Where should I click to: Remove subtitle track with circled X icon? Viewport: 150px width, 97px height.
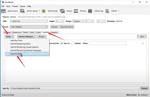(143, 43)
